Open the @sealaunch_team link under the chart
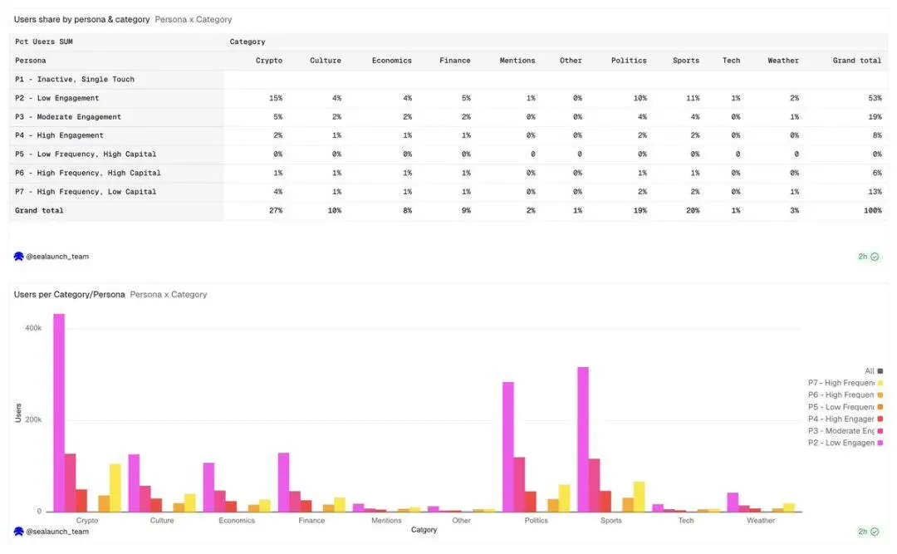Screen dimensions: 897x554 57,532
